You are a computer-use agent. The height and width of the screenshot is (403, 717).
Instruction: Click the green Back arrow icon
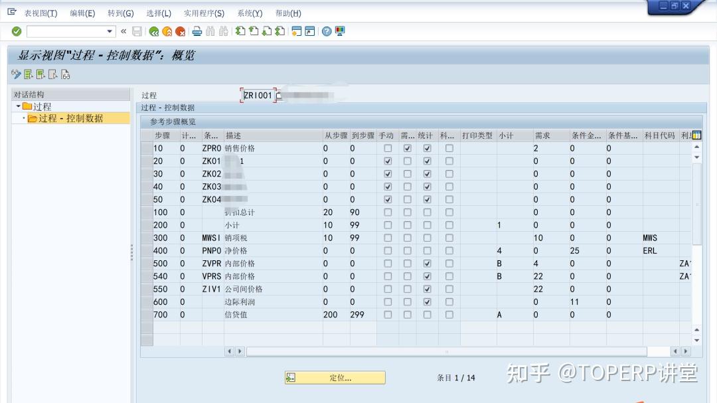154,31
